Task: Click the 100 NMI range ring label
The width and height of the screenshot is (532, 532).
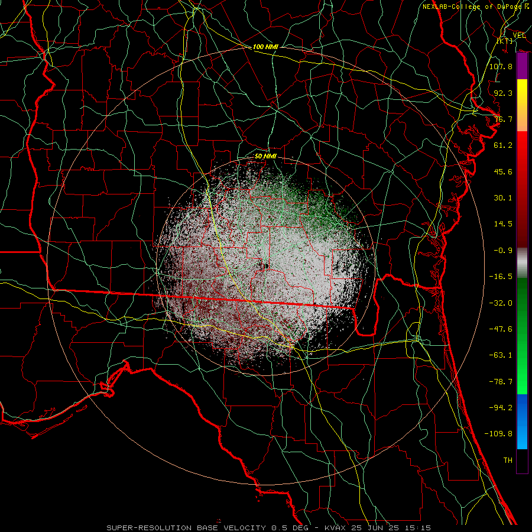Action: tap(265, 47)
